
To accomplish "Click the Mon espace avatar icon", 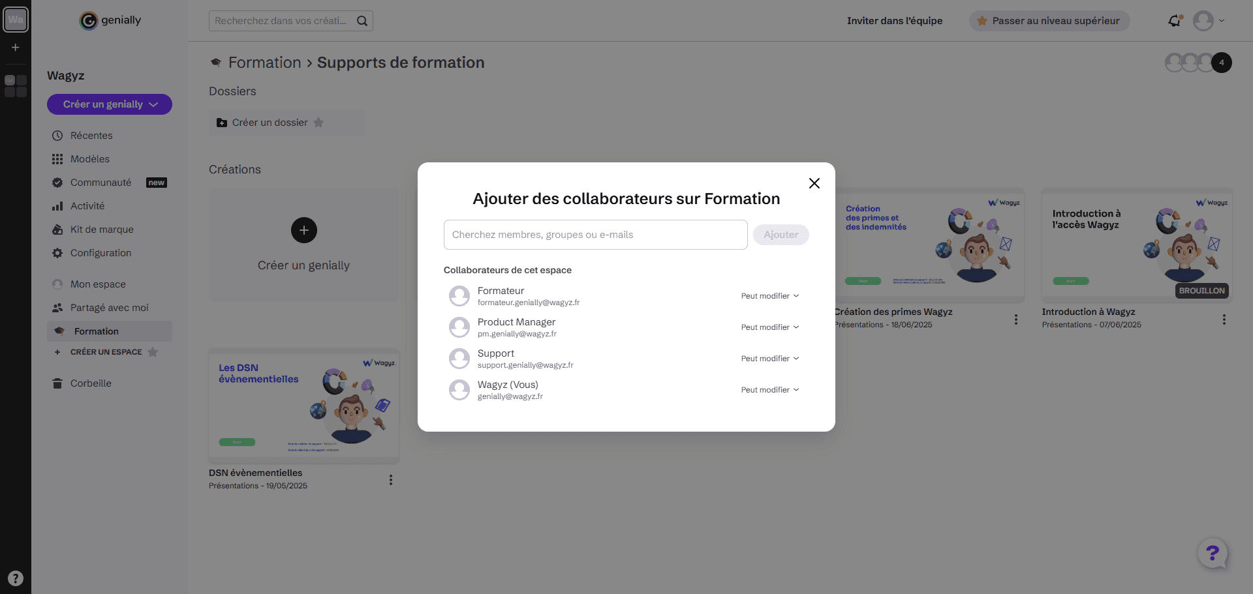I will (x=57, y=284).
